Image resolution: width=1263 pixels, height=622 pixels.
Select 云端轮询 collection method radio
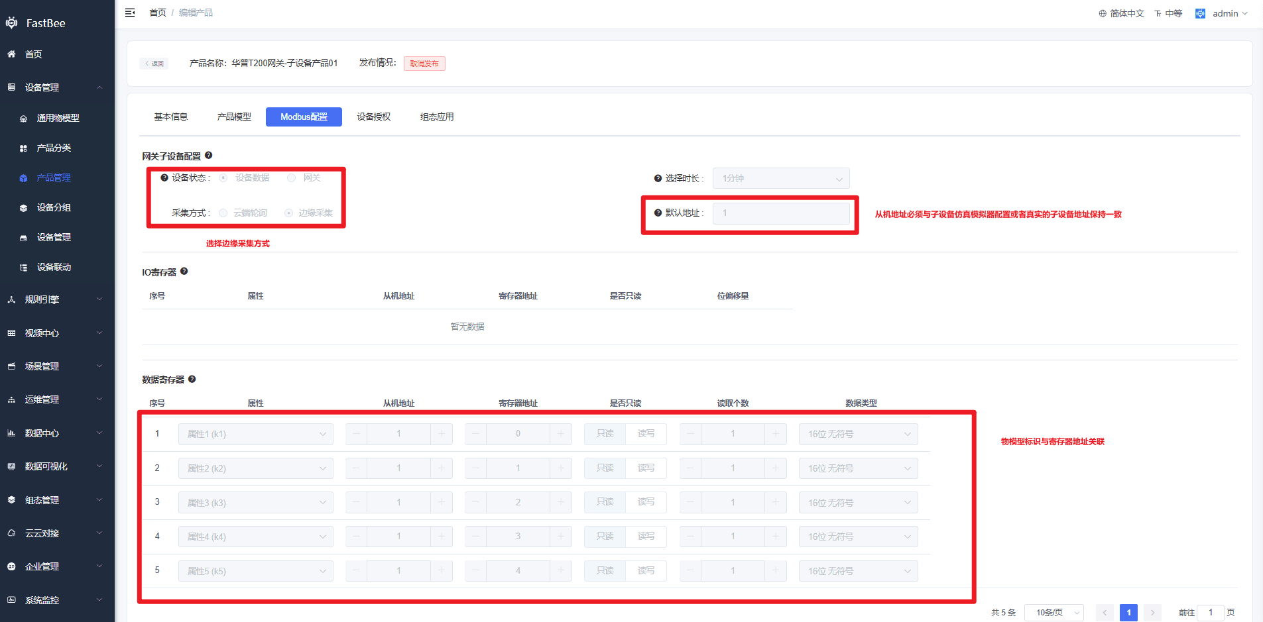[x=223, y=213]
